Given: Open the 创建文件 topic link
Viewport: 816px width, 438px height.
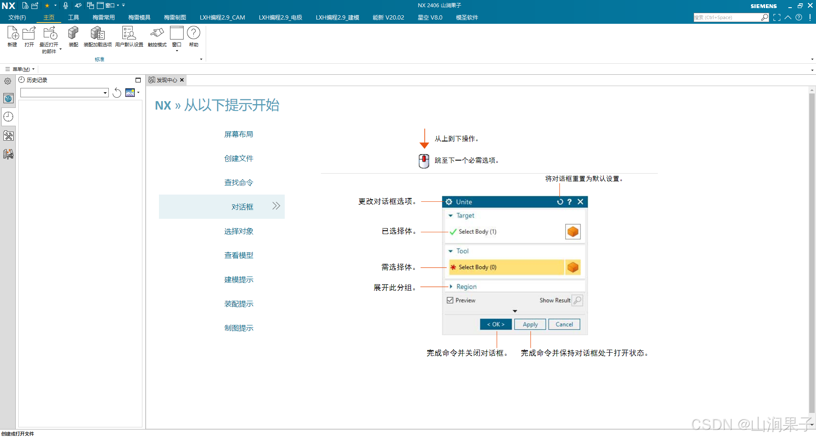Looking at the screenshot, I should coord(239,158).
